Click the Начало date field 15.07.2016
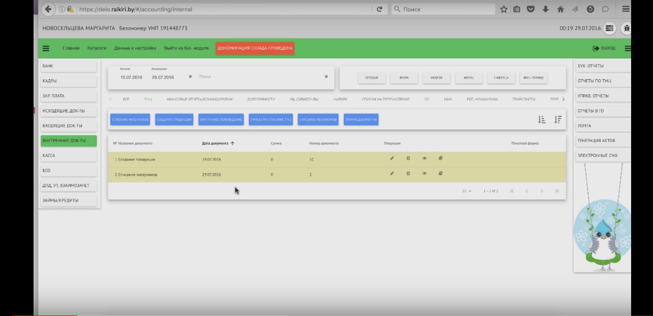The height and width of the screenshot is (316, 653). point(131,77)
